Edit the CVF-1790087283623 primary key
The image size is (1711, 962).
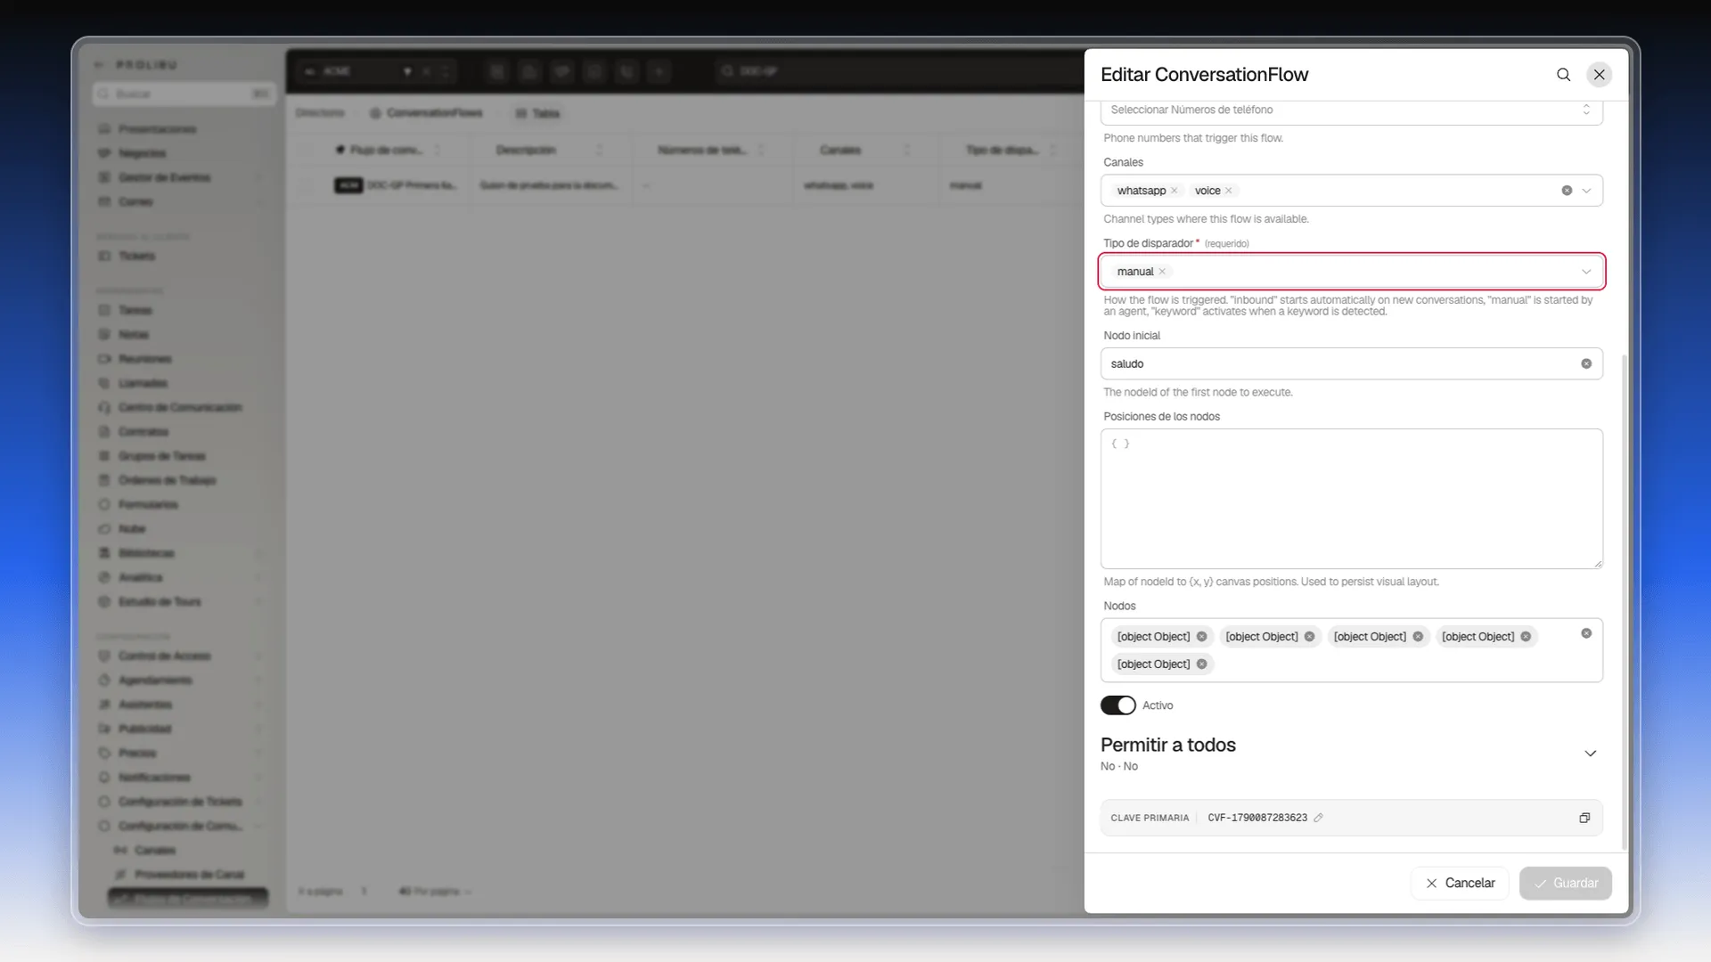click(1318, 818)
